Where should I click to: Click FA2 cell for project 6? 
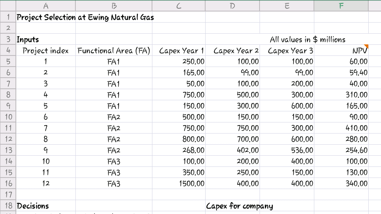pyautogui.click(x=114, y=117)
